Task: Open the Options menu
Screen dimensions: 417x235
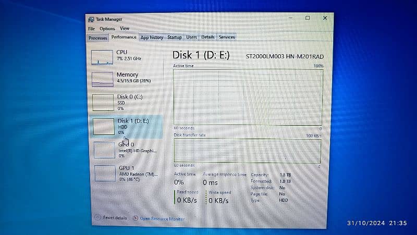Action: pyautogui.click(x=107, y=29)
